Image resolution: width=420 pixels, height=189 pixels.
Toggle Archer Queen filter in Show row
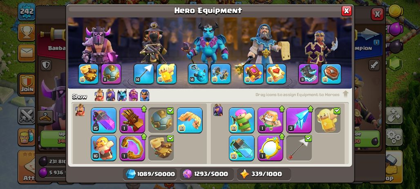click(110, 95)
